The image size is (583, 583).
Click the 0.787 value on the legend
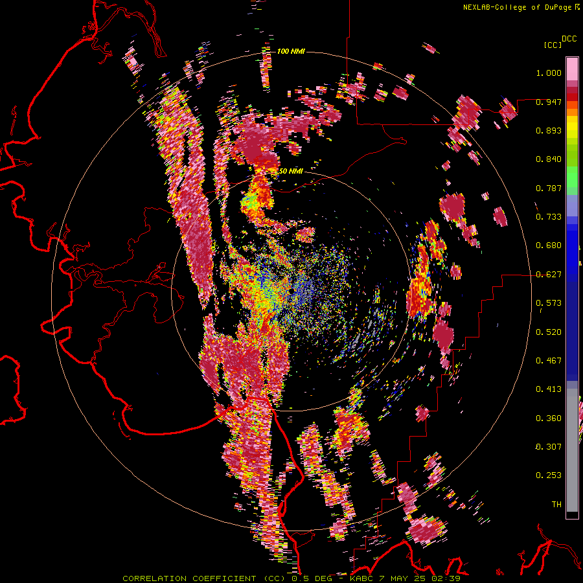point(549,188)
